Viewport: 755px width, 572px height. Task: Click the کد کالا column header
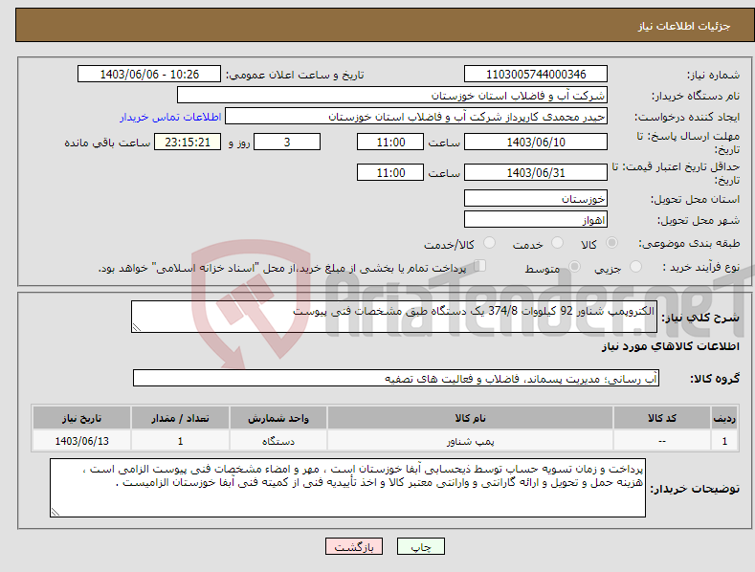[662, 418]
